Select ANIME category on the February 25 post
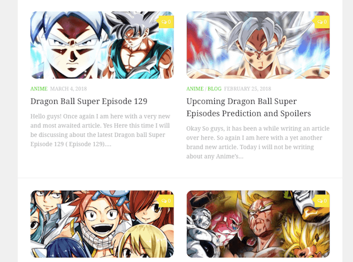Viewport: 353px width, 262px height. pyautogui.click(x=195, y=89)
